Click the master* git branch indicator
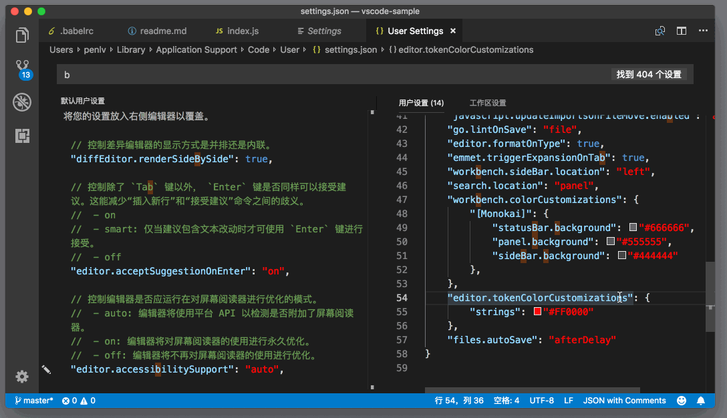Viewport: 727px width, 418px height. pos(34,401)
